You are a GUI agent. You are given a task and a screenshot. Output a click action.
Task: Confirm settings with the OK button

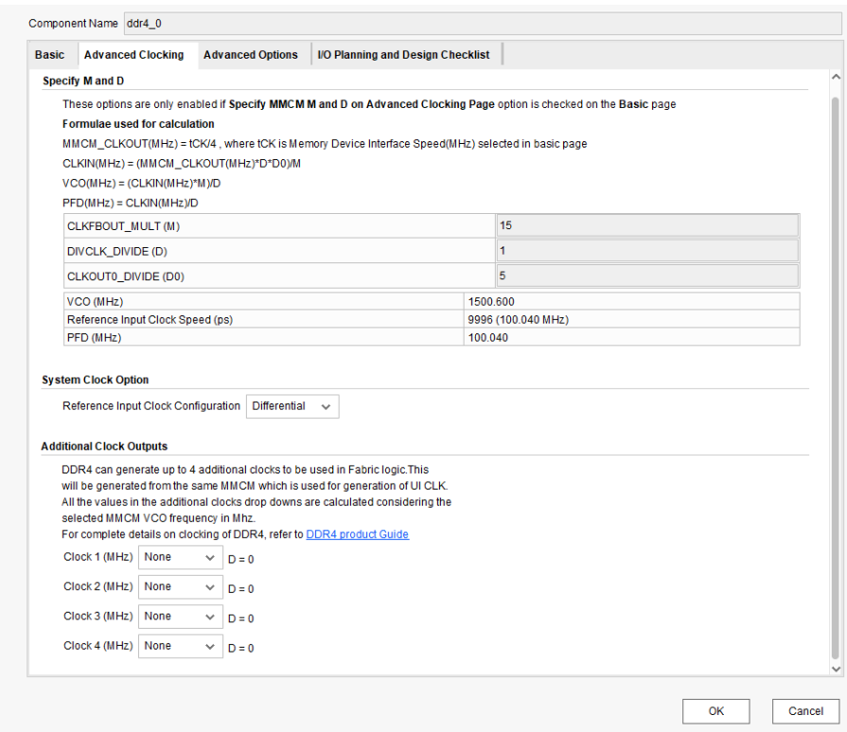[x=715, y=711]
